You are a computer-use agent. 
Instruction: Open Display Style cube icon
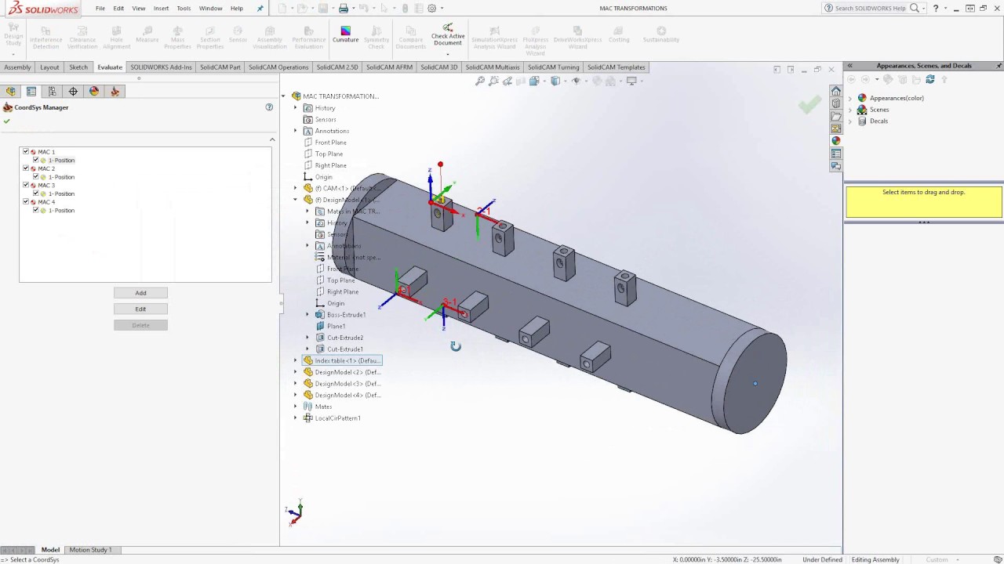pos(555,81)
